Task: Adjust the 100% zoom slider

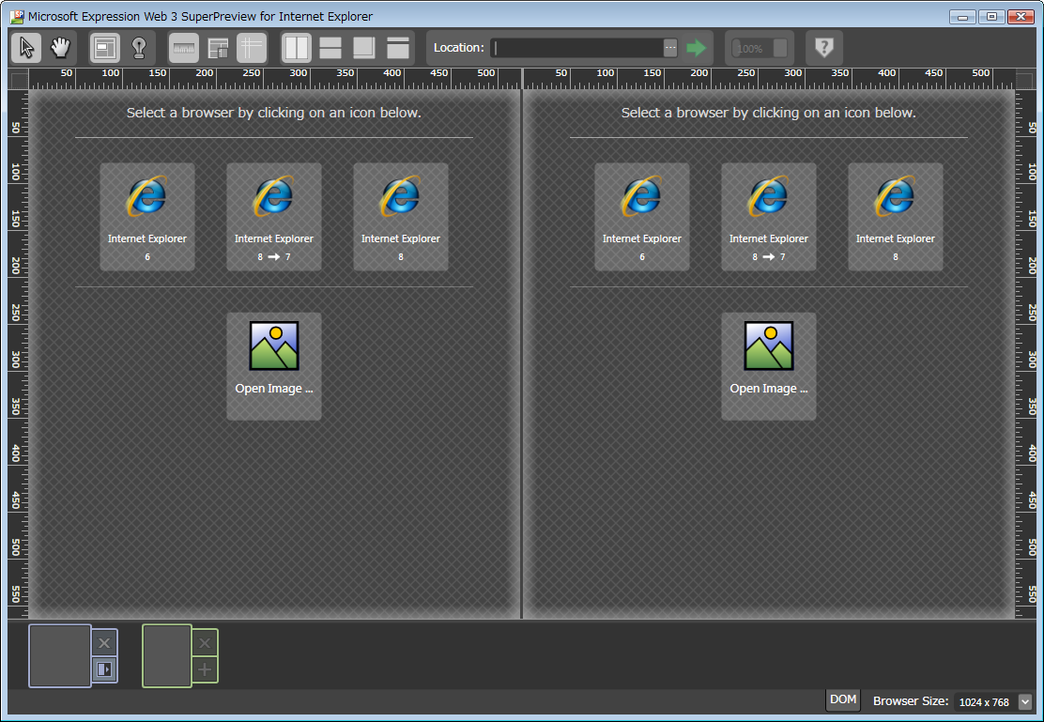Action: (x=760, y=48)
